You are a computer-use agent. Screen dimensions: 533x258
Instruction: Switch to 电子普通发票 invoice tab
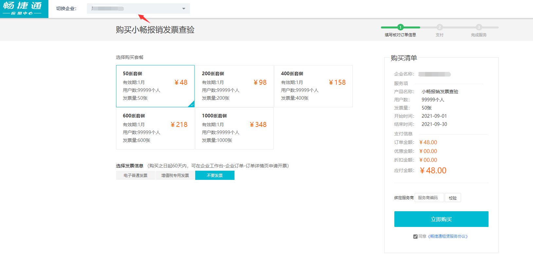tap(135, 176)
